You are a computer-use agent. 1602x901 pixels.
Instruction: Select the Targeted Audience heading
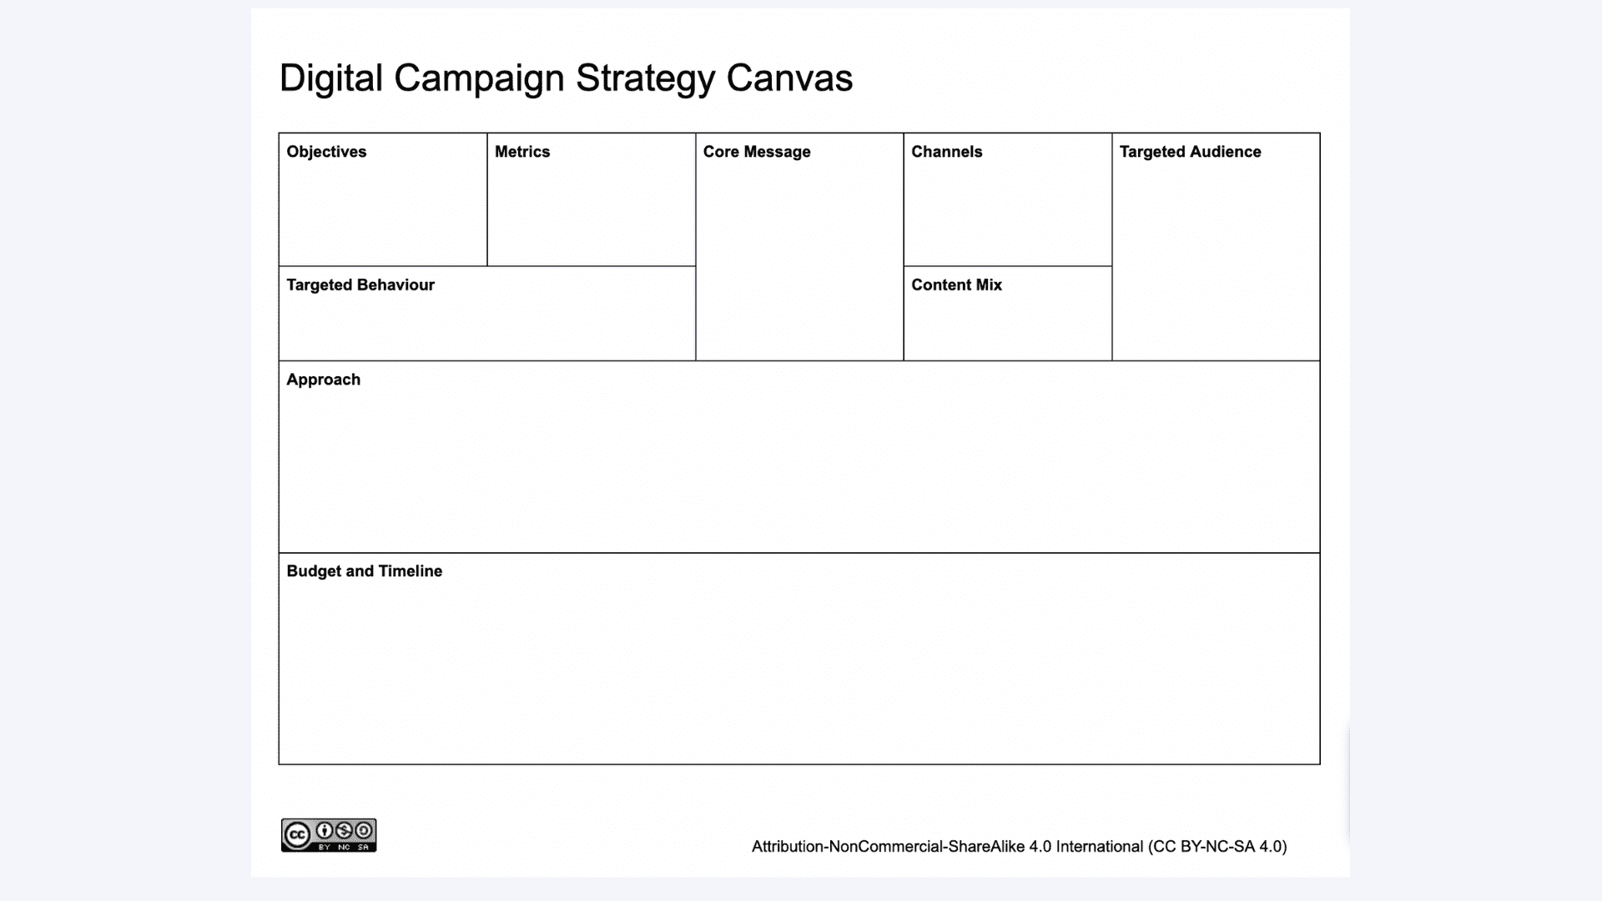pyautogui.click(x=1190, y=152)
